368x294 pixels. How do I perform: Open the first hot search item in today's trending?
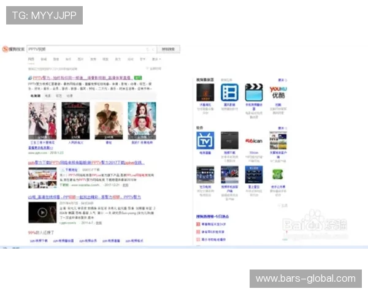pos(212,225)
